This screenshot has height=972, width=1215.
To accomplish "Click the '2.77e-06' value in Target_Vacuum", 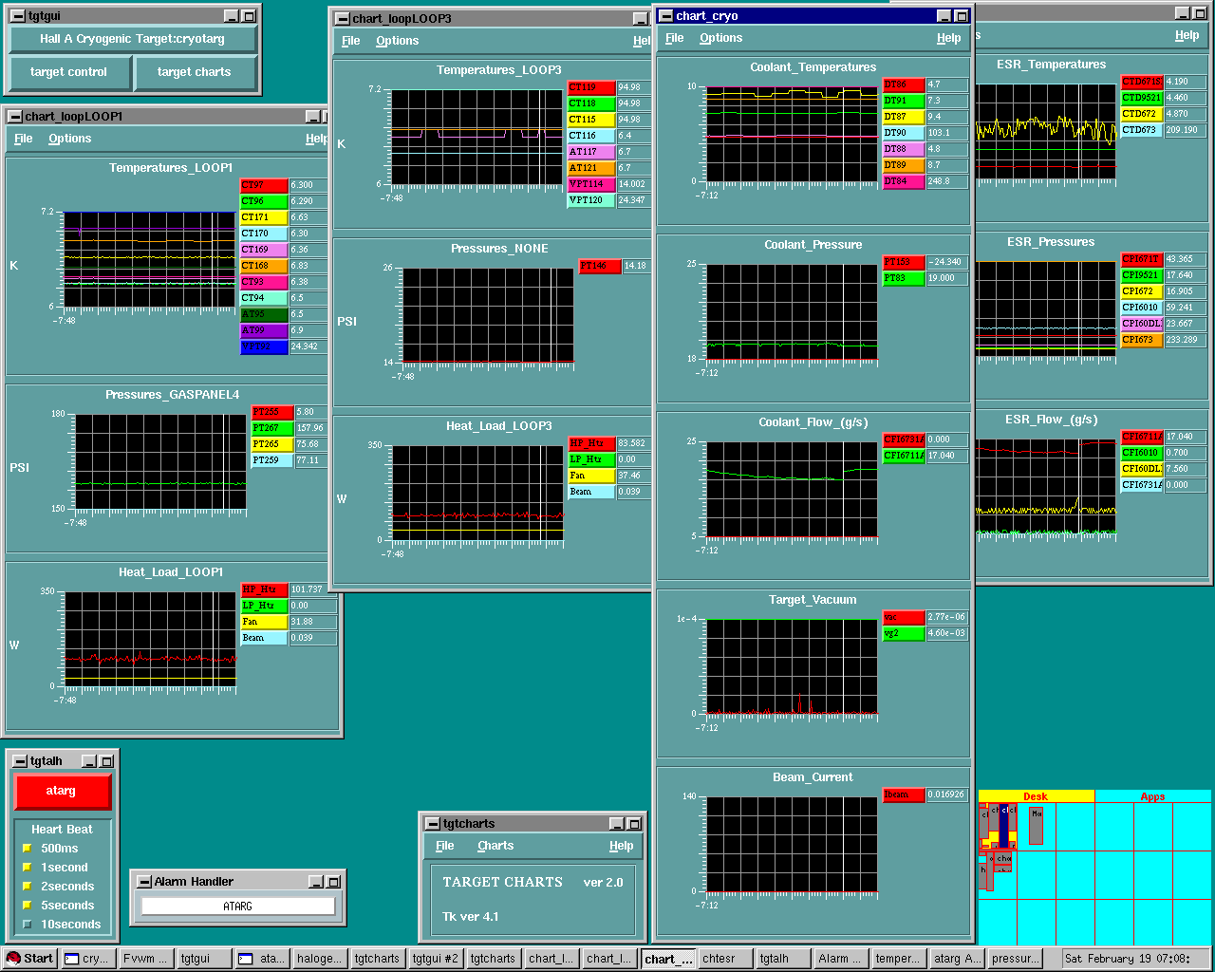I will point(946,617).
